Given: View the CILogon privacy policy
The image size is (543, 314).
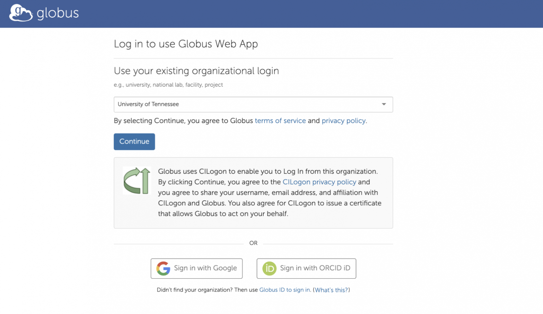Looking at the screenshot, I should [x=319, y=182].
